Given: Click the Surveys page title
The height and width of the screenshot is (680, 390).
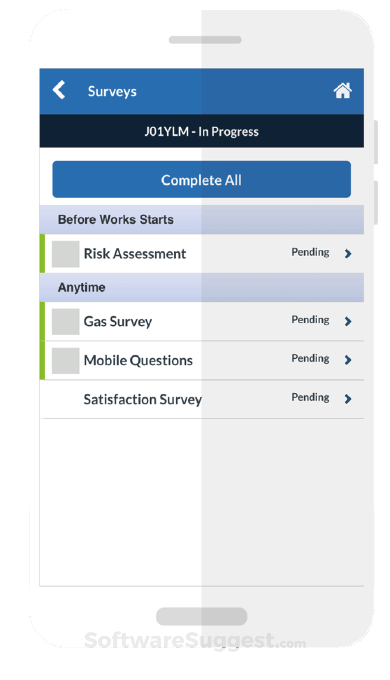Looking at the screenshot, I should coord(112,92).
